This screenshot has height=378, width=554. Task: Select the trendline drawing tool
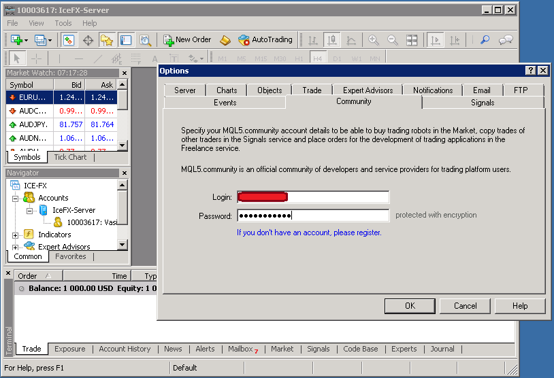[98, 58]
